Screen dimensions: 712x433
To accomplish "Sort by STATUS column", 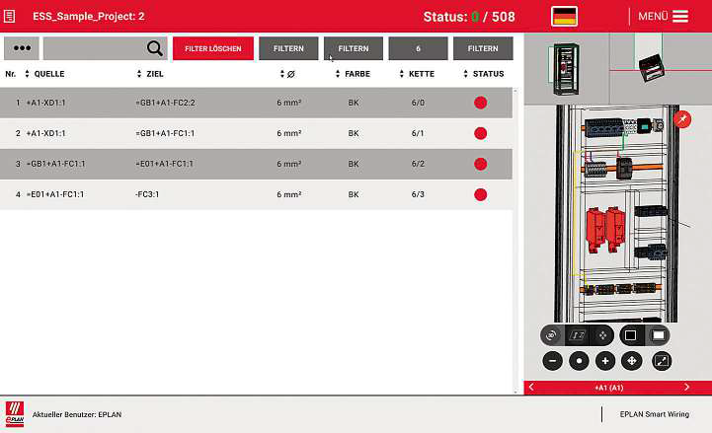I will pyautogui.click(x=484, y=74).
